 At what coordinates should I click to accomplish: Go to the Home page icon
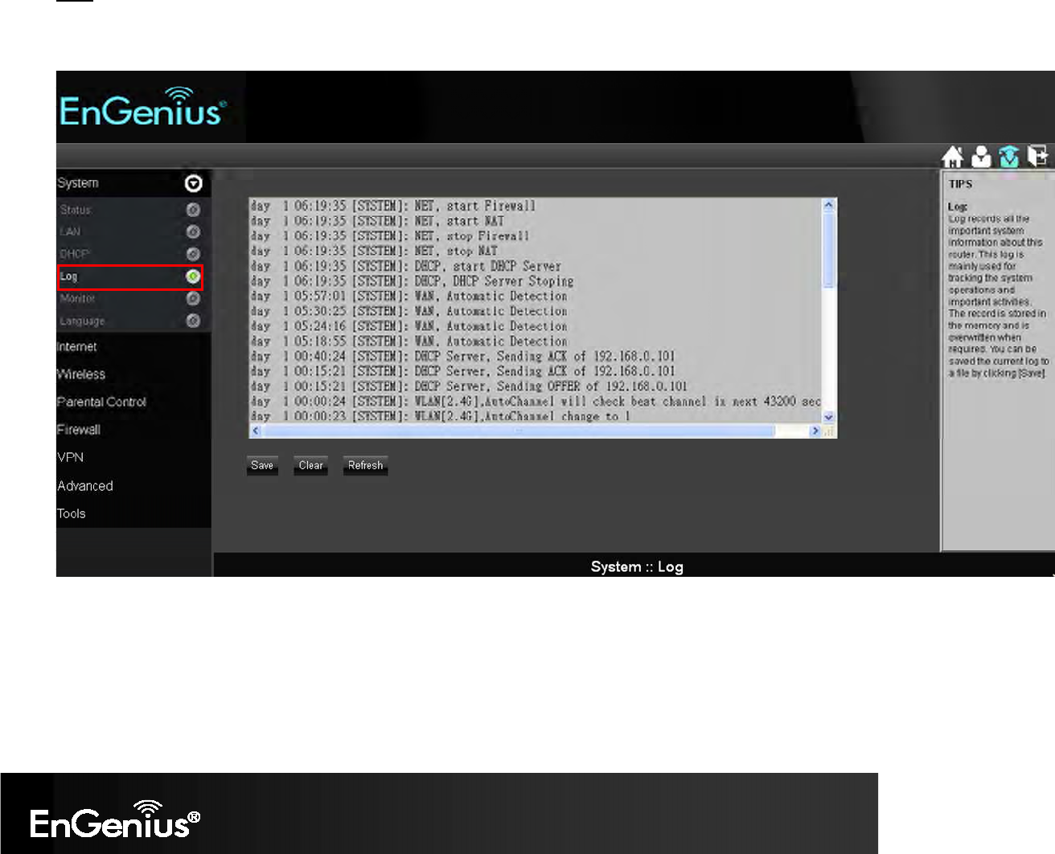tap(953, 157)
